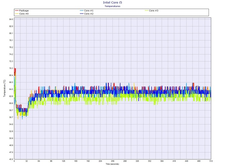Image resolution: width=225 pixels, height=168 pixels.
Task: Click the Core #2 legend entry
Action: 87,14
